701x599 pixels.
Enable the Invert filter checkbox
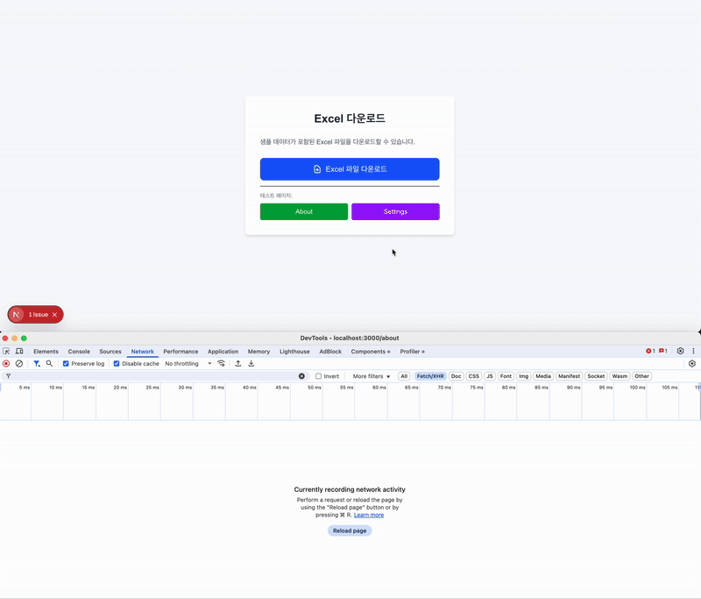319,376
